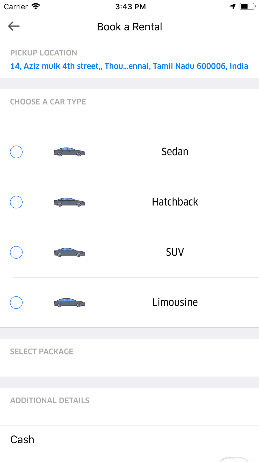Image resolution: width=259 pixels, height=462 pixels.
Task: Choose the Hatchback radio button
Action: click(16, 202)
